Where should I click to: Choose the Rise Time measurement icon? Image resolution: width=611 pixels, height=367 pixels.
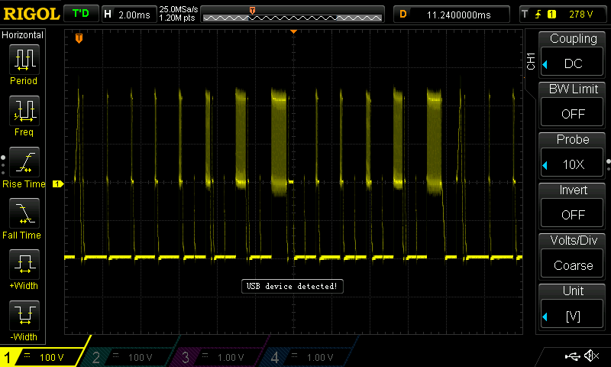tap(24, 163)
